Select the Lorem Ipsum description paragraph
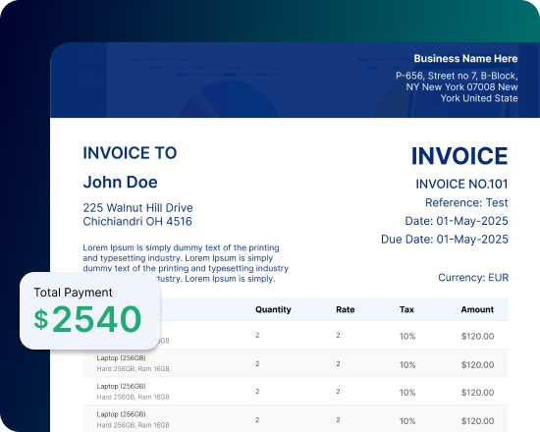 (186, 263)
